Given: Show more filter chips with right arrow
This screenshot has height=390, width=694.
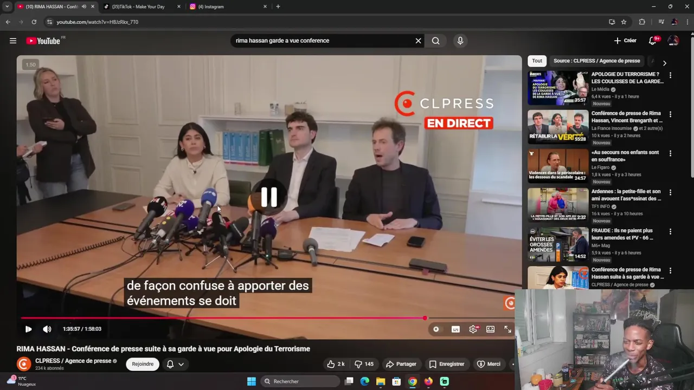Looking at the screenshot, I should tap(665, 63).
